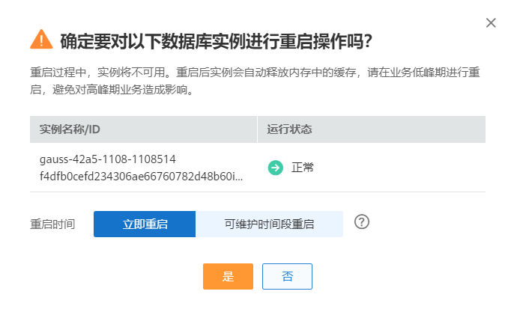Click the 运行状态 column header
Viewport: 514px width, 318px height.
tap(289, 129)
